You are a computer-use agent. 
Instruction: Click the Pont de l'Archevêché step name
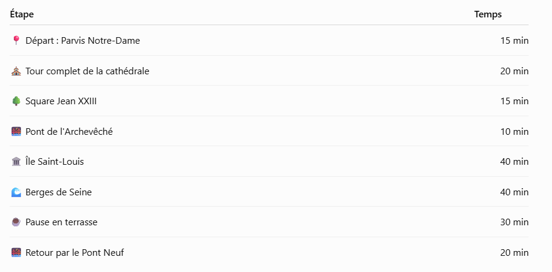(69, 132)
